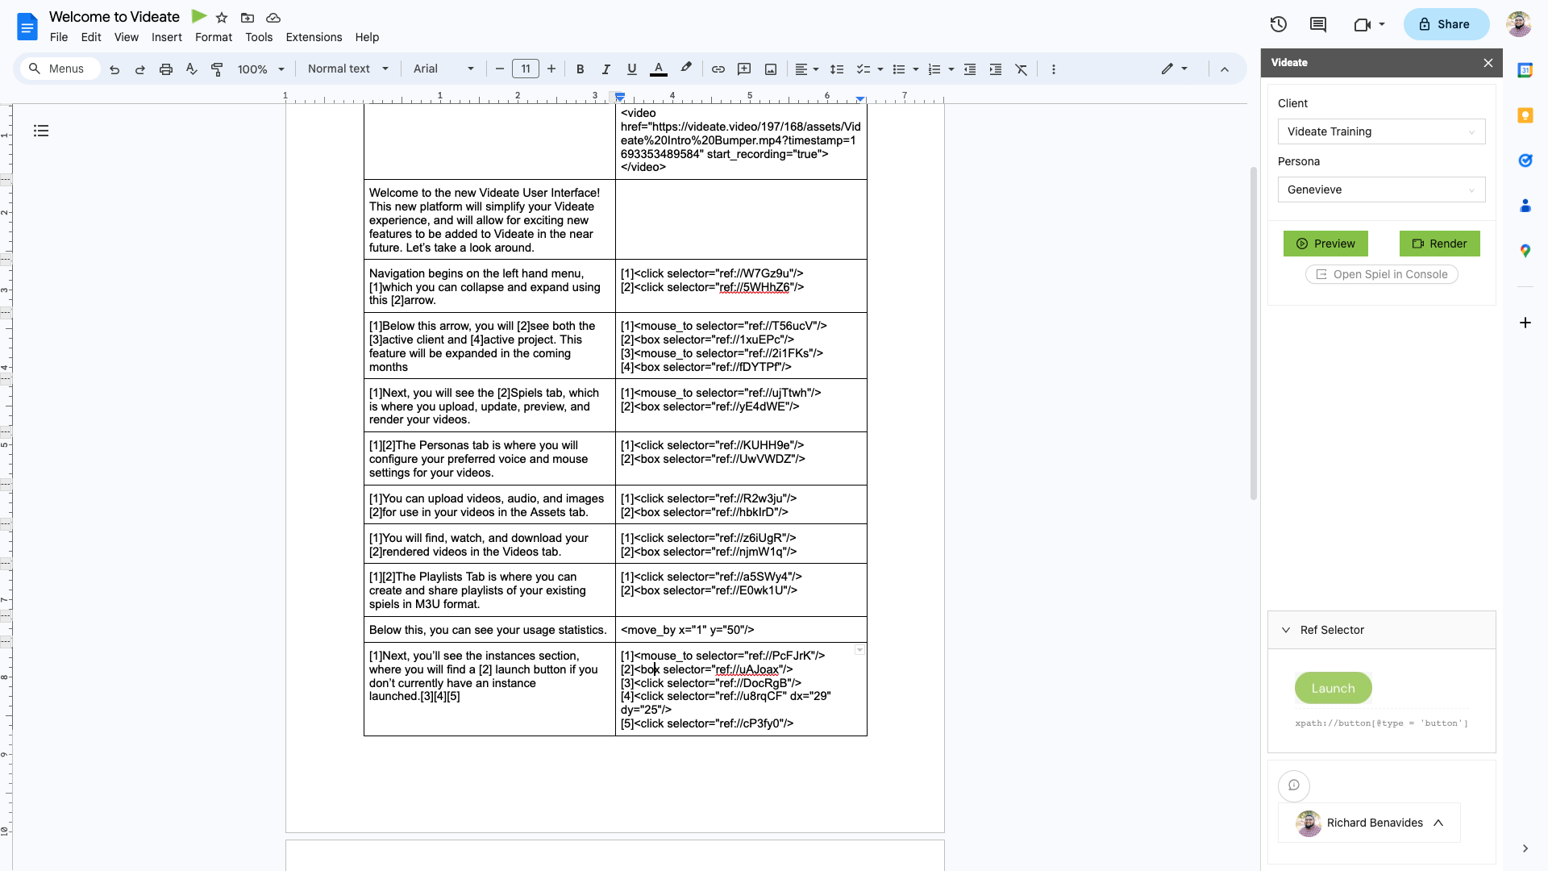Click Open Spiel in Console

[x=1381, y=274]
